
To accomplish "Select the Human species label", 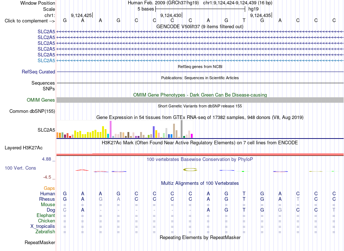I will (47, 193).
